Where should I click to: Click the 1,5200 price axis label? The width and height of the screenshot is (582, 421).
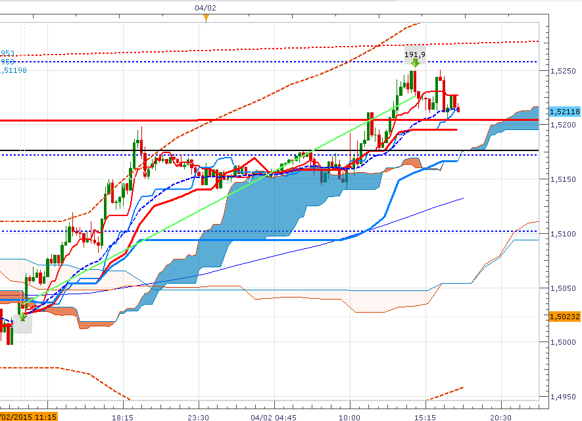[563, 125]
